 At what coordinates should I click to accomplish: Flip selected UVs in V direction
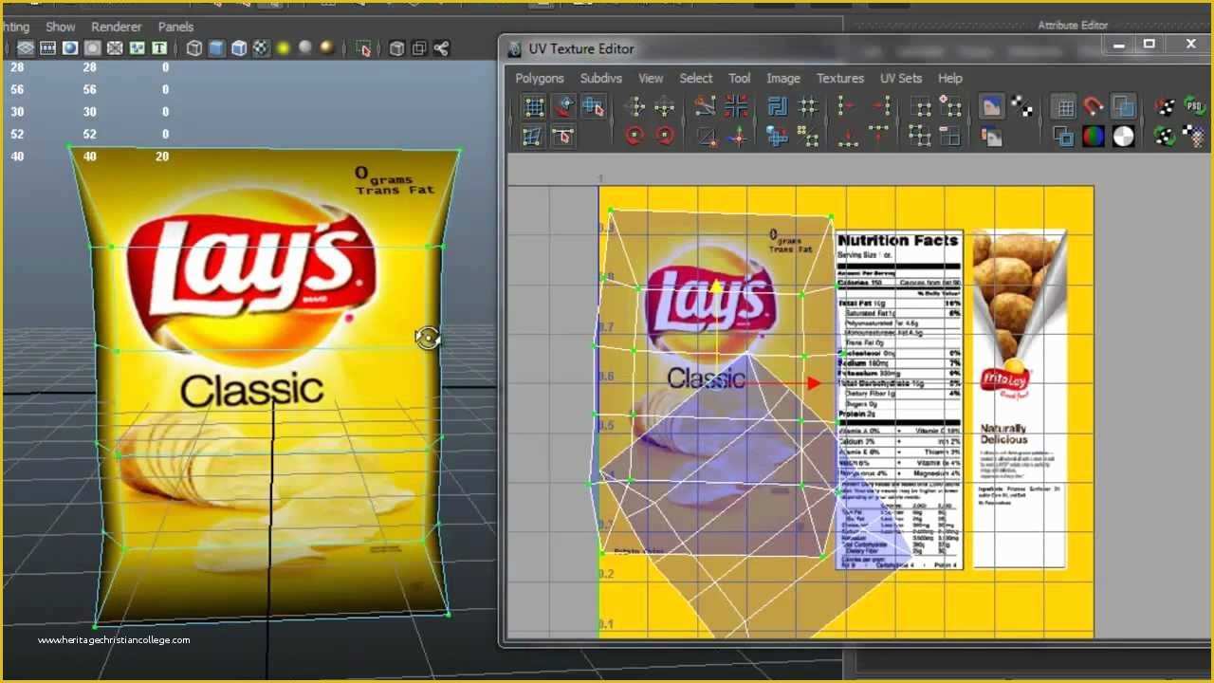point(664,106)
